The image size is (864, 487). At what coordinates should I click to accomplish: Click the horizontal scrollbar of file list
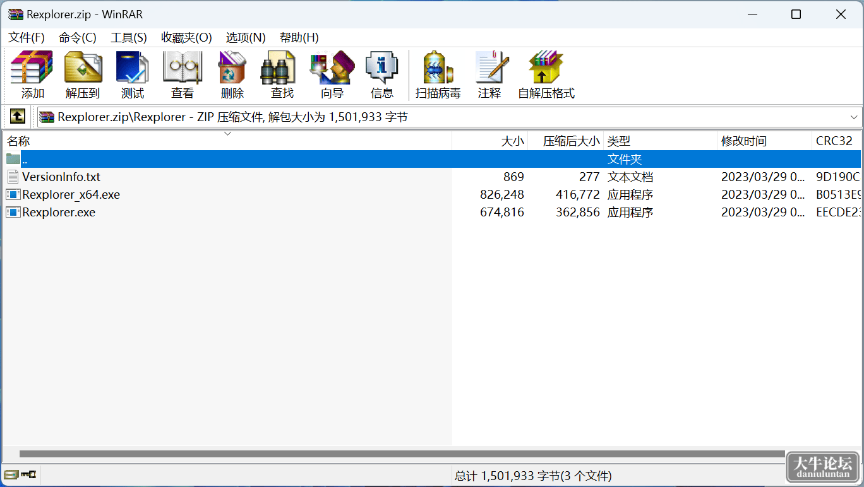tap(402, 454)
